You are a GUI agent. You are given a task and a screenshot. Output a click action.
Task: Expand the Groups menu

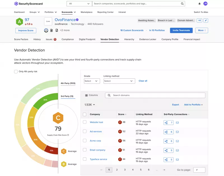tap(34, 12)
